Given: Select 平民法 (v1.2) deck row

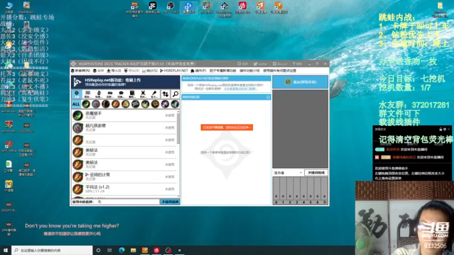Looking at the screenshot, I should [124, 189].
